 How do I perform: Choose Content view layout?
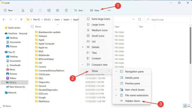coord(96,58)
